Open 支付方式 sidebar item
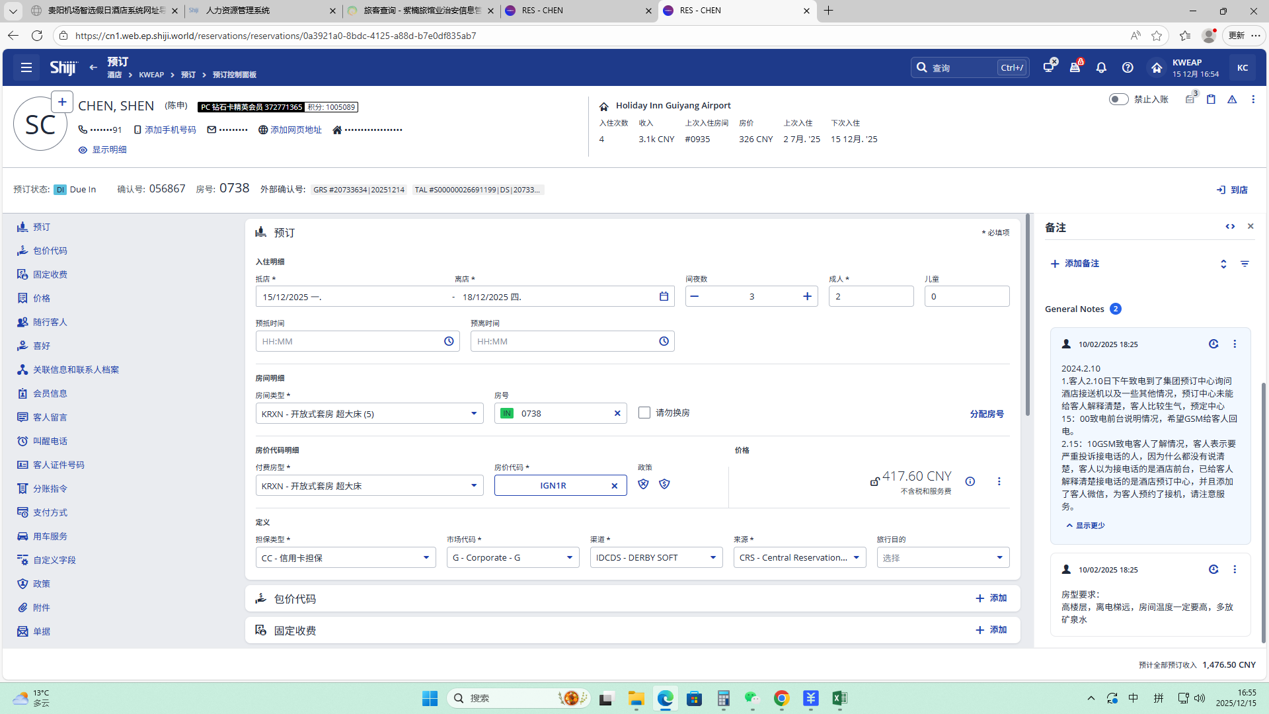The image size is (1269, 714). pyautogui.click(x=50, y=512)
